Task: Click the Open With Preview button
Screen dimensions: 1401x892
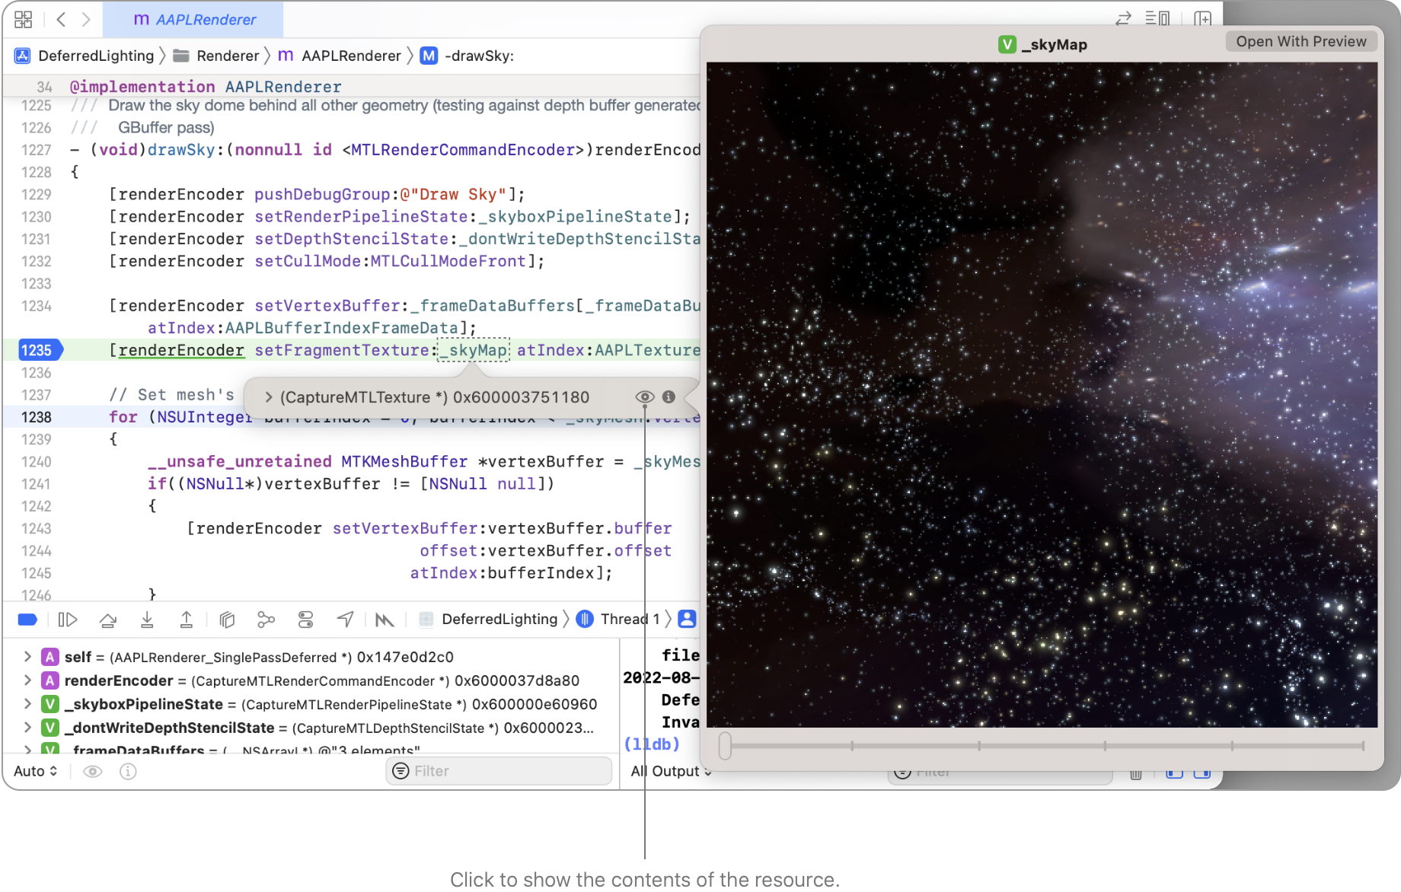Action: click(1300, 41)
